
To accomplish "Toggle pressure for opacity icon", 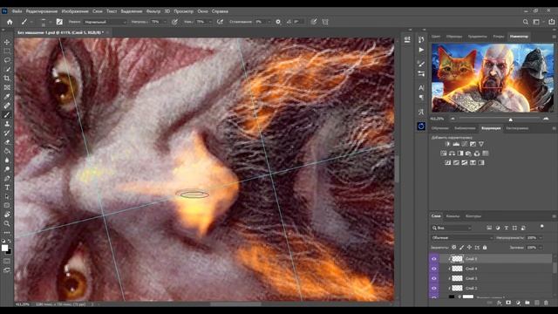I will point(174,22).
